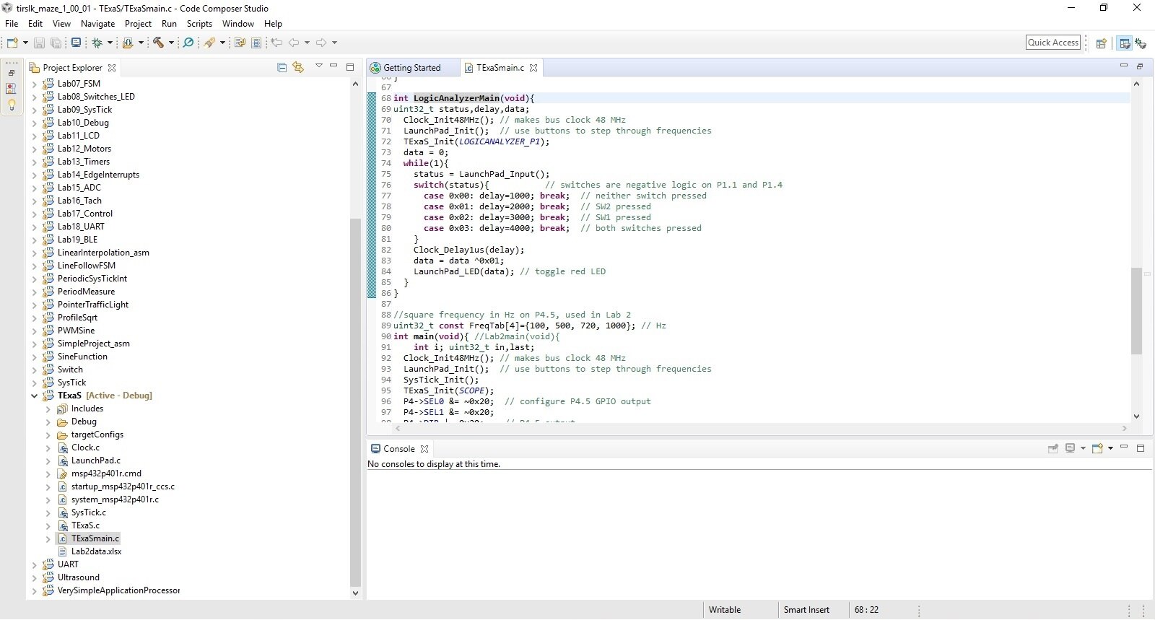Collapse the TExaS active project node
Screen dimensions: 1155x620
click(x=34, y=396)
